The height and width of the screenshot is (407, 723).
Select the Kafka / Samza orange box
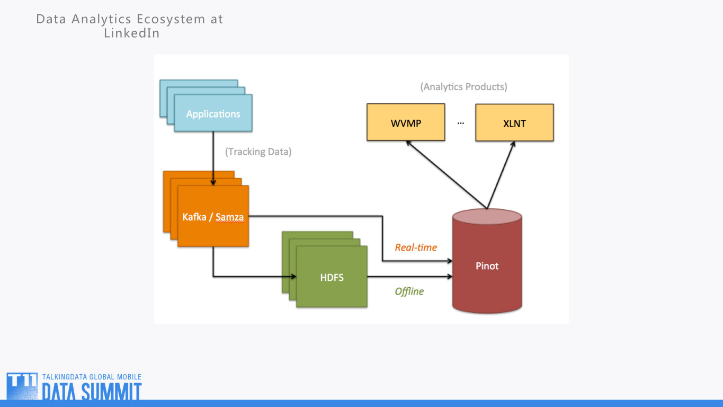pyautogui.click(x=213, y=216)
